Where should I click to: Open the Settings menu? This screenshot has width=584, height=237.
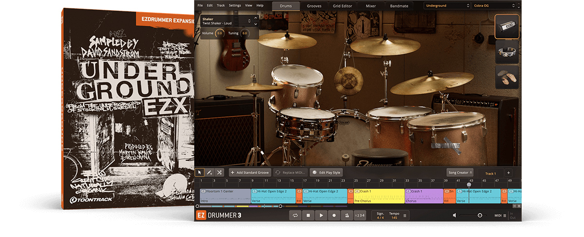(235, 5)
